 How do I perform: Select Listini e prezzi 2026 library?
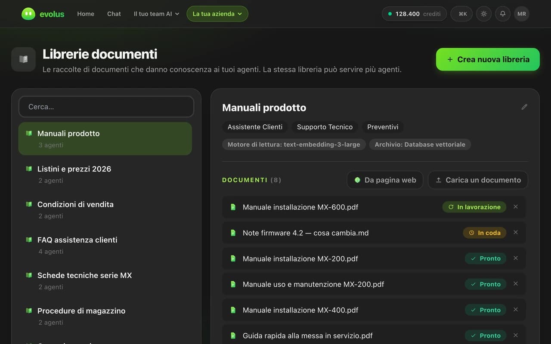105,174
